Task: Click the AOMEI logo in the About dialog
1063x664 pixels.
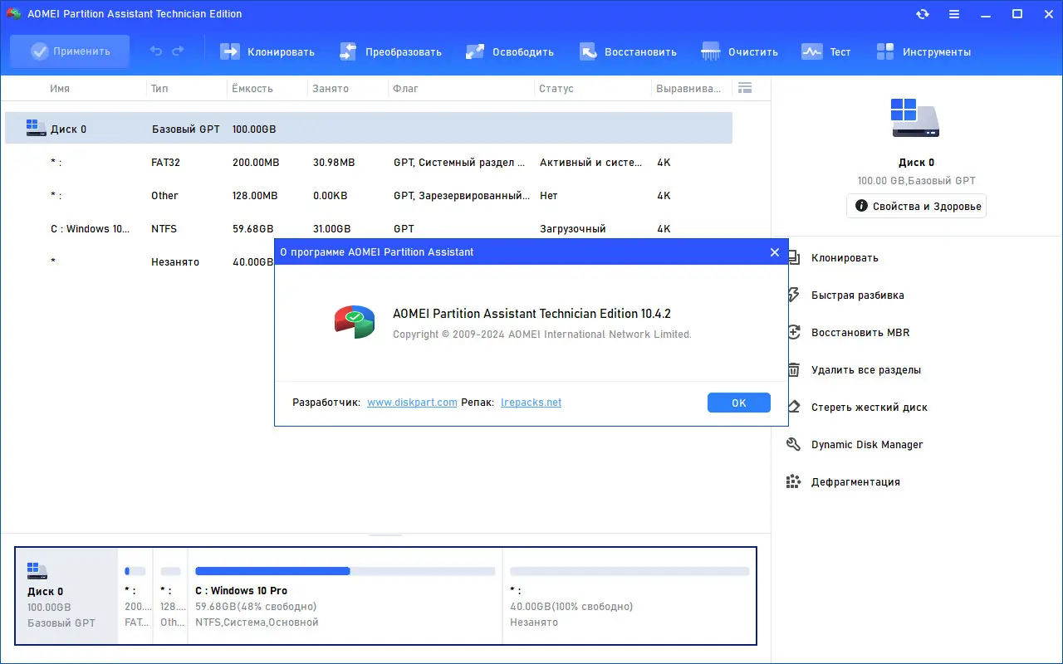Action: pyautogui.click(x=355, y=321)
